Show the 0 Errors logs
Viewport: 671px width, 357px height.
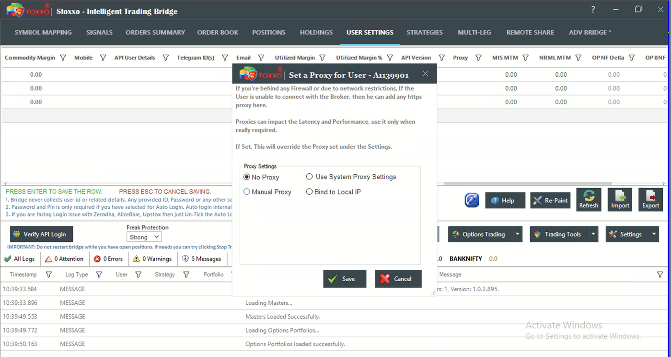(108, 259)
